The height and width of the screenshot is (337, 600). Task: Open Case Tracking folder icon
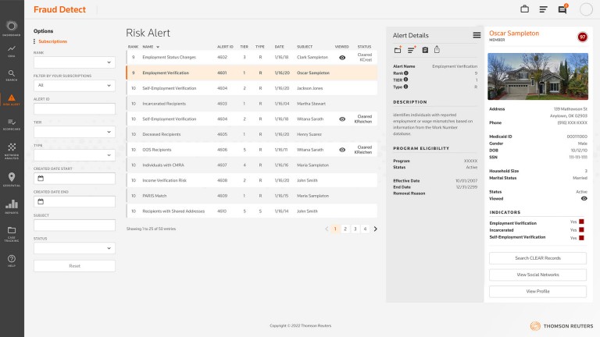11,232
